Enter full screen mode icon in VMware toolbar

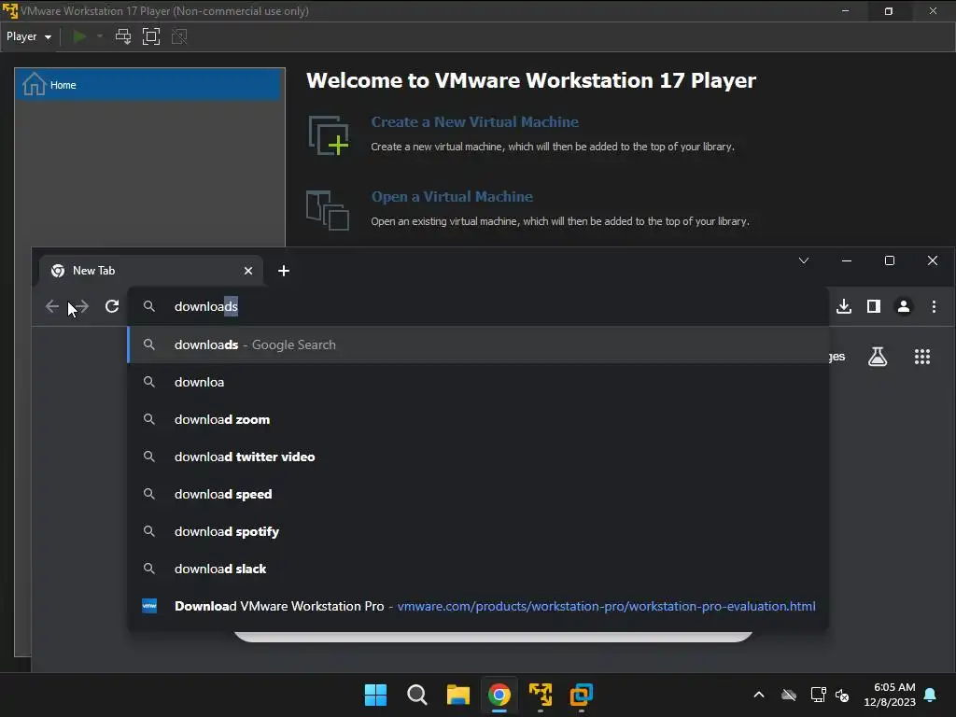[x=150, y=36]
